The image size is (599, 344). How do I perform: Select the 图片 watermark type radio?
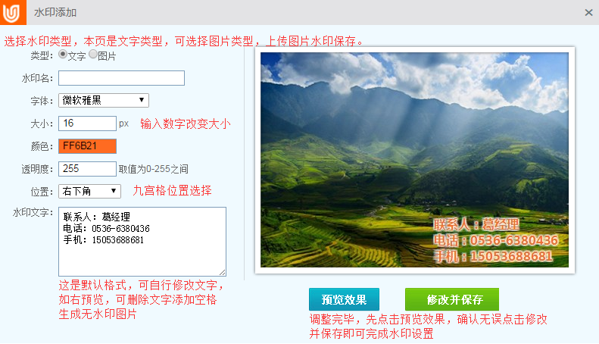(x=93, y=55)
